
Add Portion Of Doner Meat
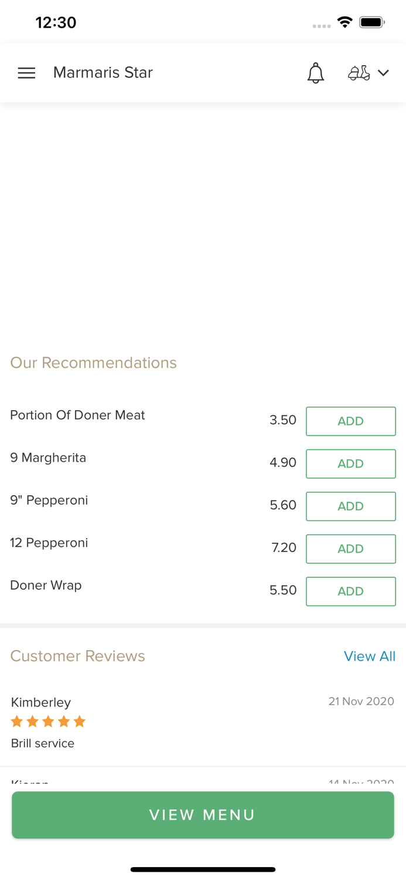(350, 421)
